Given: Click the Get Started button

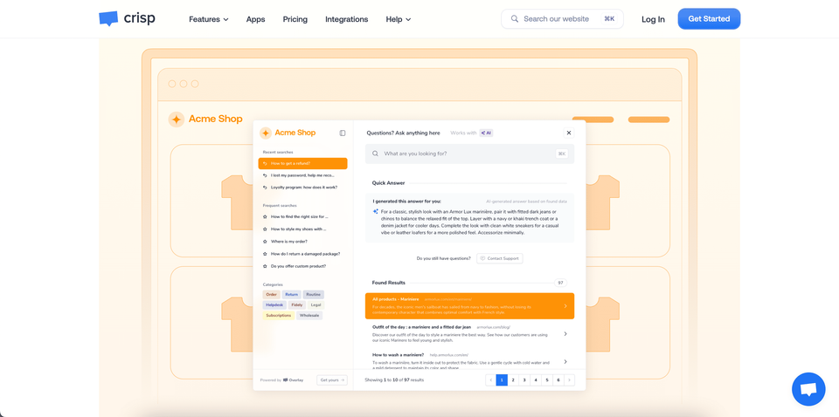Looking at the screenshot, I should [708, 19].
